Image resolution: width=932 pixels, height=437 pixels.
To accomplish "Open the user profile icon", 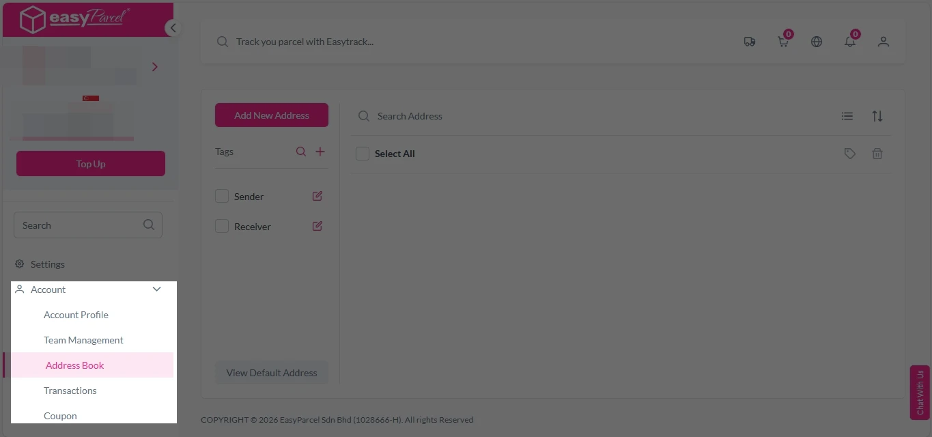I will pos(883,41).
